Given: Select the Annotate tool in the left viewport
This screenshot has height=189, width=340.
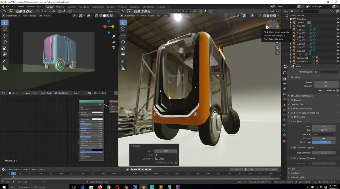Looking at the screenshot, I should (x=5, y=61).
